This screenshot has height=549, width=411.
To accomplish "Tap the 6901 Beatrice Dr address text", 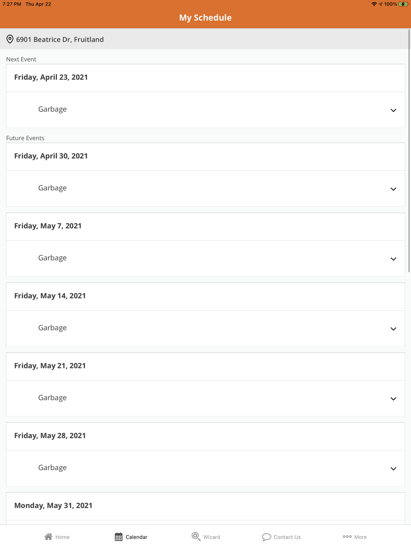I will pos(60,40).
